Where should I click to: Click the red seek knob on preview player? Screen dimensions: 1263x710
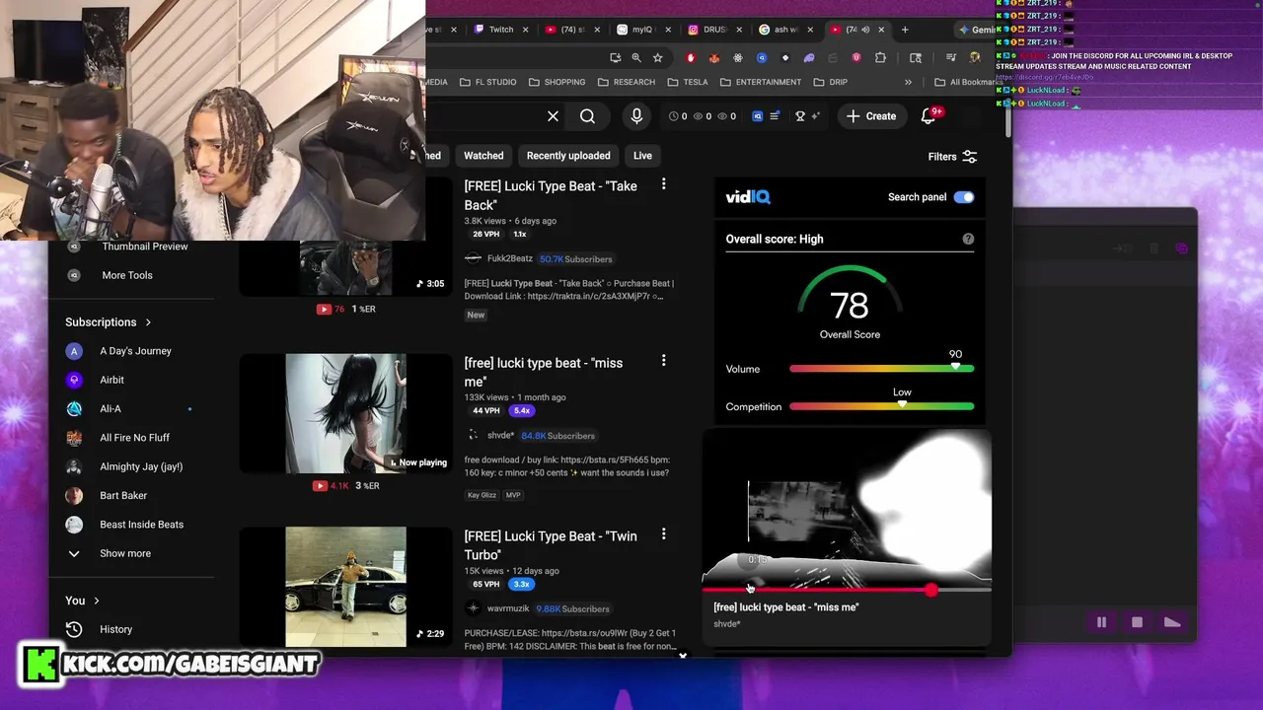(931, 590)
